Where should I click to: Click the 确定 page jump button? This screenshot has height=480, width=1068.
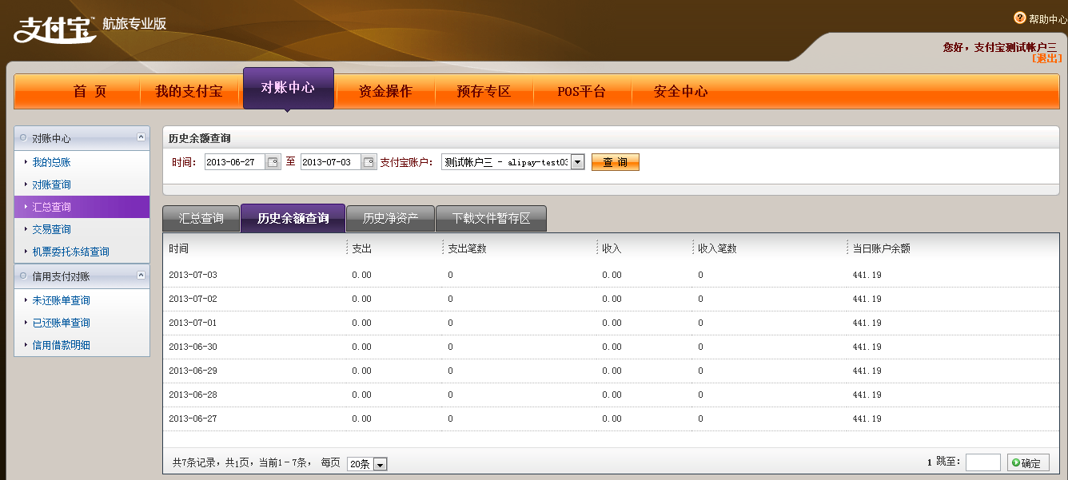[1027, 462]
